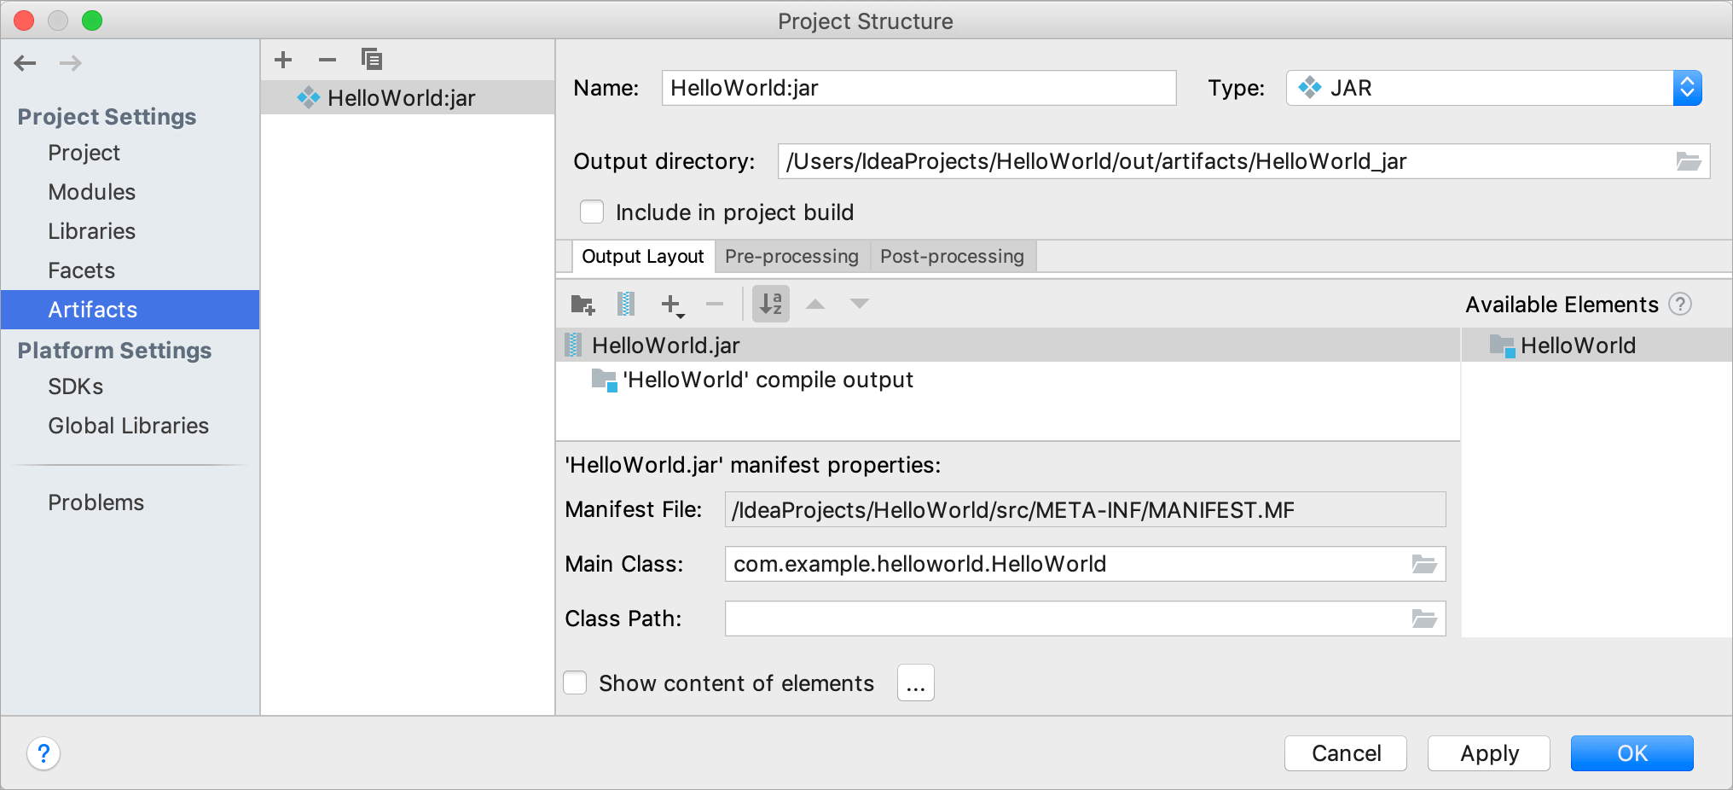Create a new directory in the output layout
This screenshot has height=790, width=1733.
click(x=582, y=304)
